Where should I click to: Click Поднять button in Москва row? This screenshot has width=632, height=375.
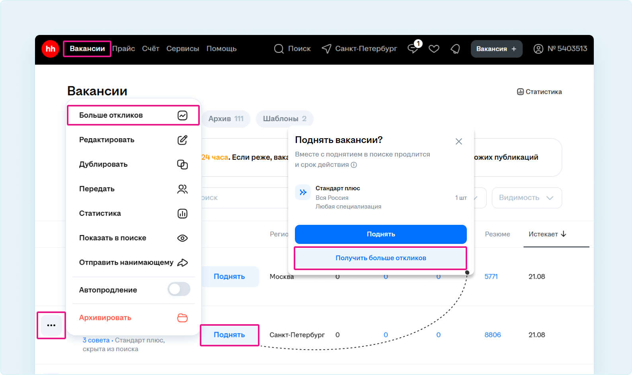pyautogui.click(x=229, y=276)
